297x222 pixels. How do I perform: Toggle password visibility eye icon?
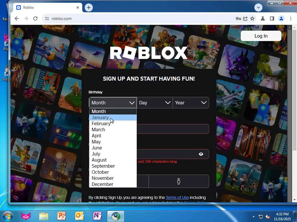[x=201, y=154]
